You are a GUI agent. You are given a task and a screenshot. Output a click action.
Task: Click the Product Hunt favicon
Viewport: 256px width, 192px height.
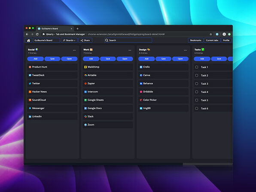pyautogui.click(x=30, y=67)
